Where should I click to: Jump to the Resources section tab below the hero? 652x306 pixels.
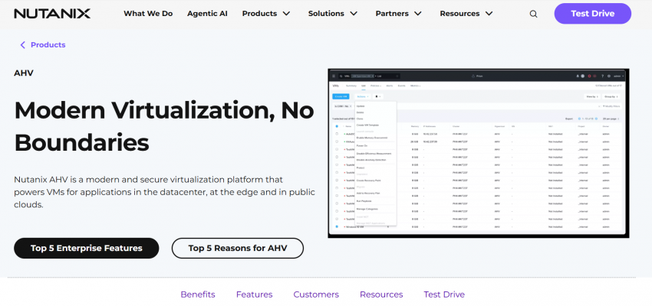point(381,295)
